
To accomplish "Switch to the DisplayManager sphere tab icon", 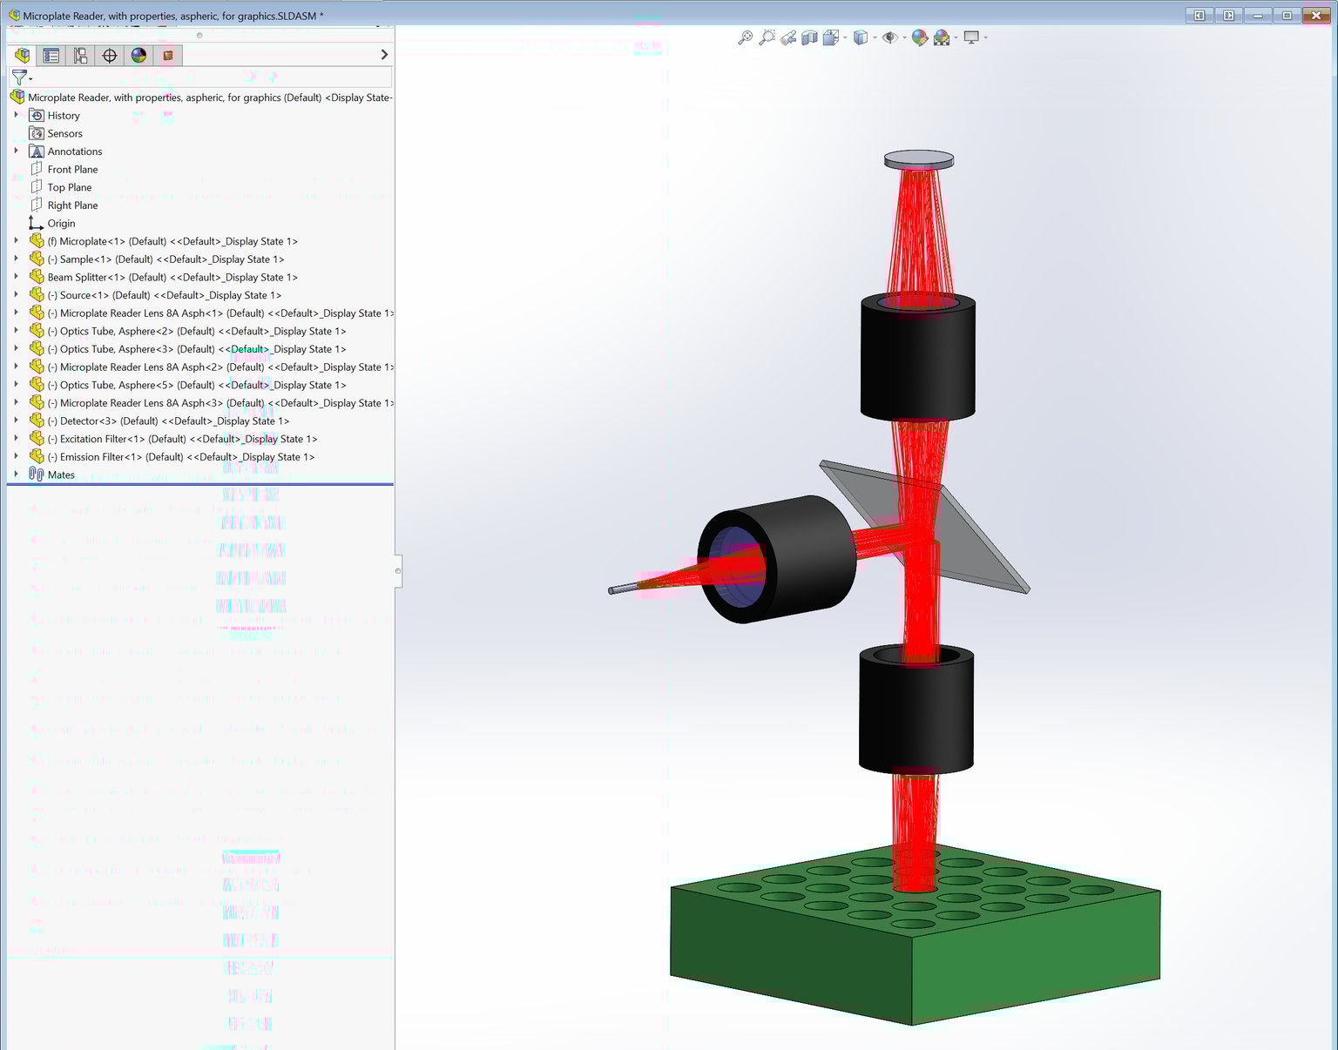I will tap(138, 55).
